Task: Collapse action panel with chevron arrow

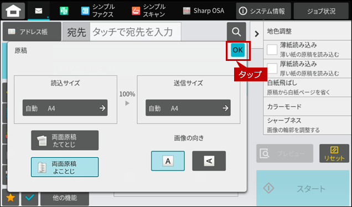Action: [x=257, y=34]
